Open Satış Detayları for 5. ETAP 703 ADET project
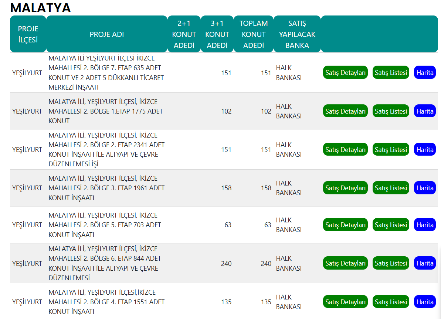This screenshot has height=319, width=441. 345,225
